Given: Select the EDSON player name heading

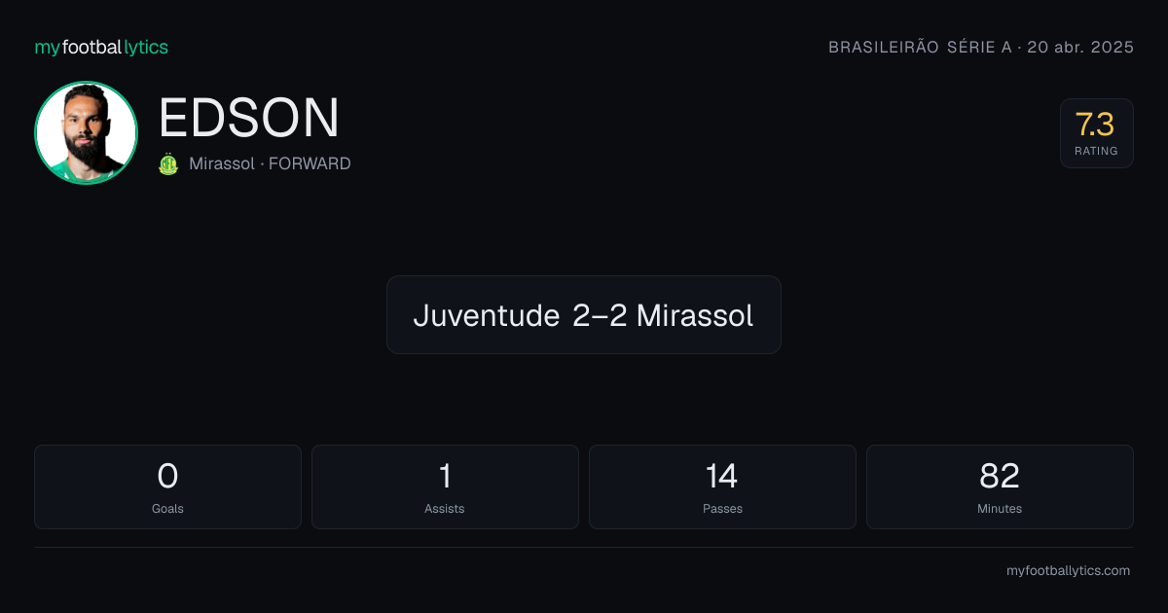Looking at the screenshot, I should click(x=249, y=118).
